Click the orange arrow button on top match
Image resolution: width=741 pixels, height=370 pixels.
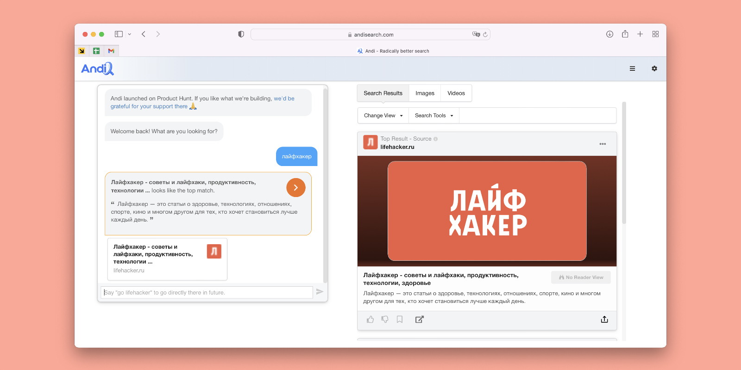tap(296, 188)
